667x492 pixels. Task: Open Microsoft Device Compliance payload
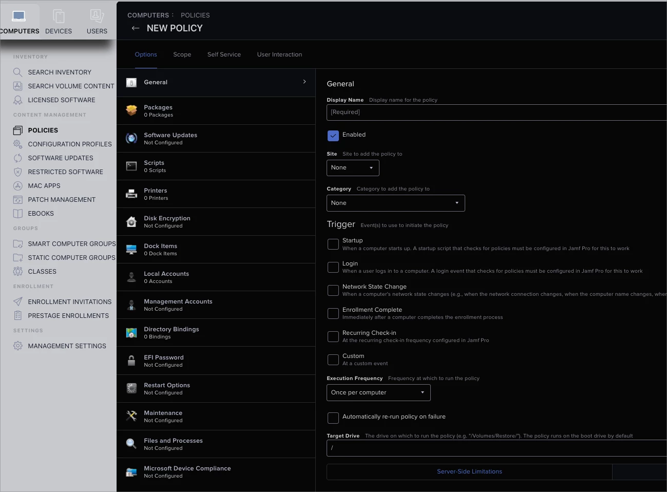(216, 472)
